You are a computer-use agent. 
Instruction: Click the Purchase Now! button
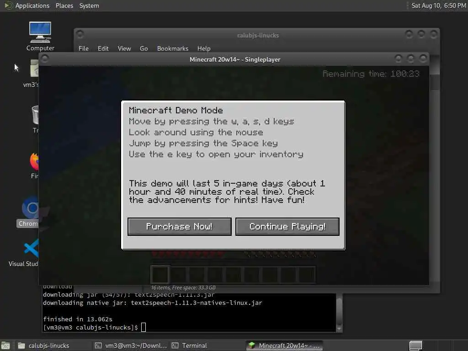click(179, 227)
